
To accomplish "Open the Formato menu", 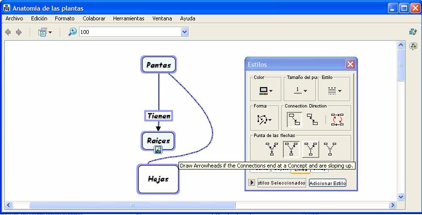I will (x=65, y=18).
